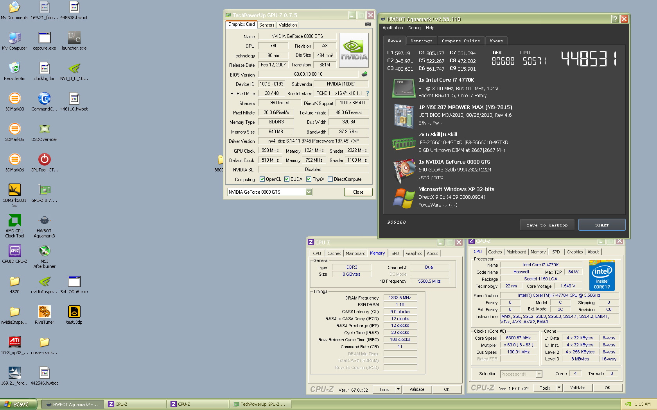The width and height of the screenshot is (657, 410).
Task: Toggle PhysX checkbox in GPU-Z
Action: click(x=309, y=179)
